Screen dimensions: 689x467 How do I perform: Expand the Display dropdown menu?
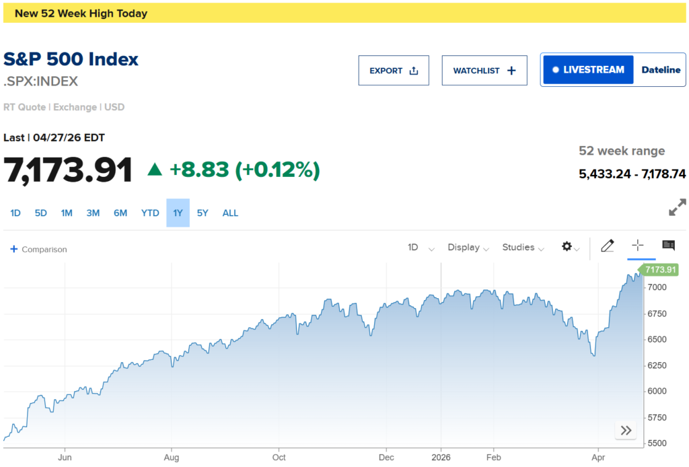[468, 248]
